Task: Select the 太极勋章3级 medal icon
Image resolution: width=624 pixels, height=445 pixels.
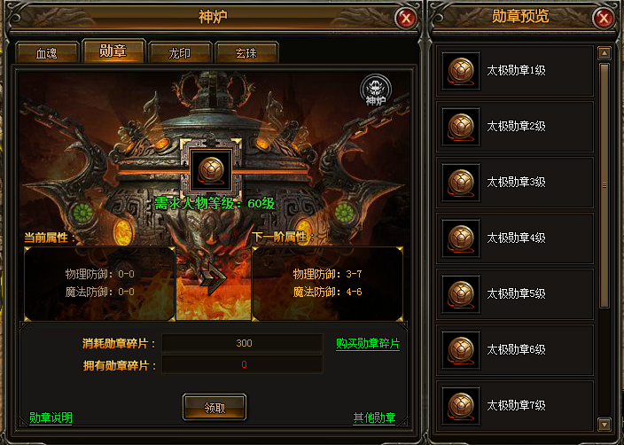Action: [x=461, y=183]
